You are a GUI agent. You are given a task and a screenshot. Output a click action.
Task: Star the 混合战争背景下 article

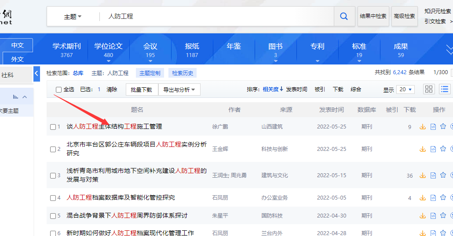pos(443,215)
